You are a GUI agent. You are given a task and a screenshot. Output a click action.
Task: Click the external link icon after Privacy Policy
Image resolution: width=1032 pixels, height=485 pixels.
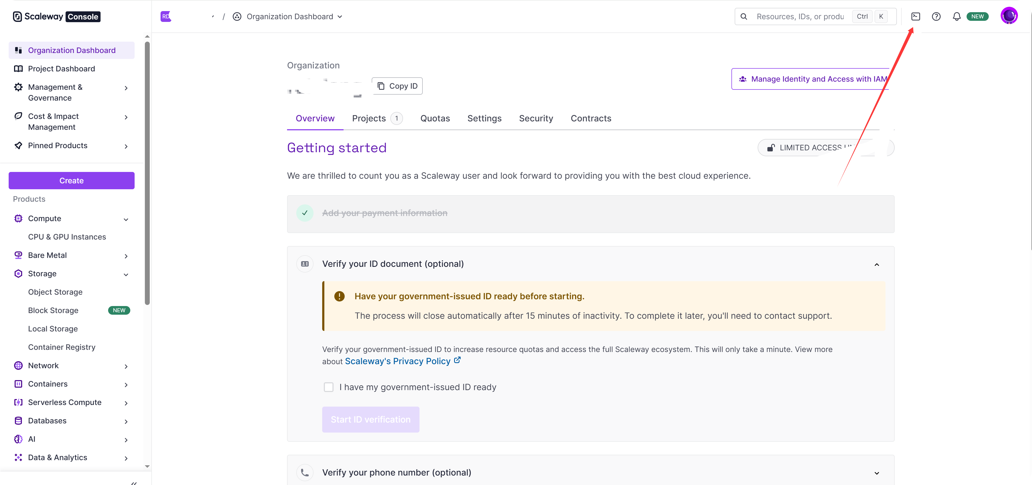point(457,360)
